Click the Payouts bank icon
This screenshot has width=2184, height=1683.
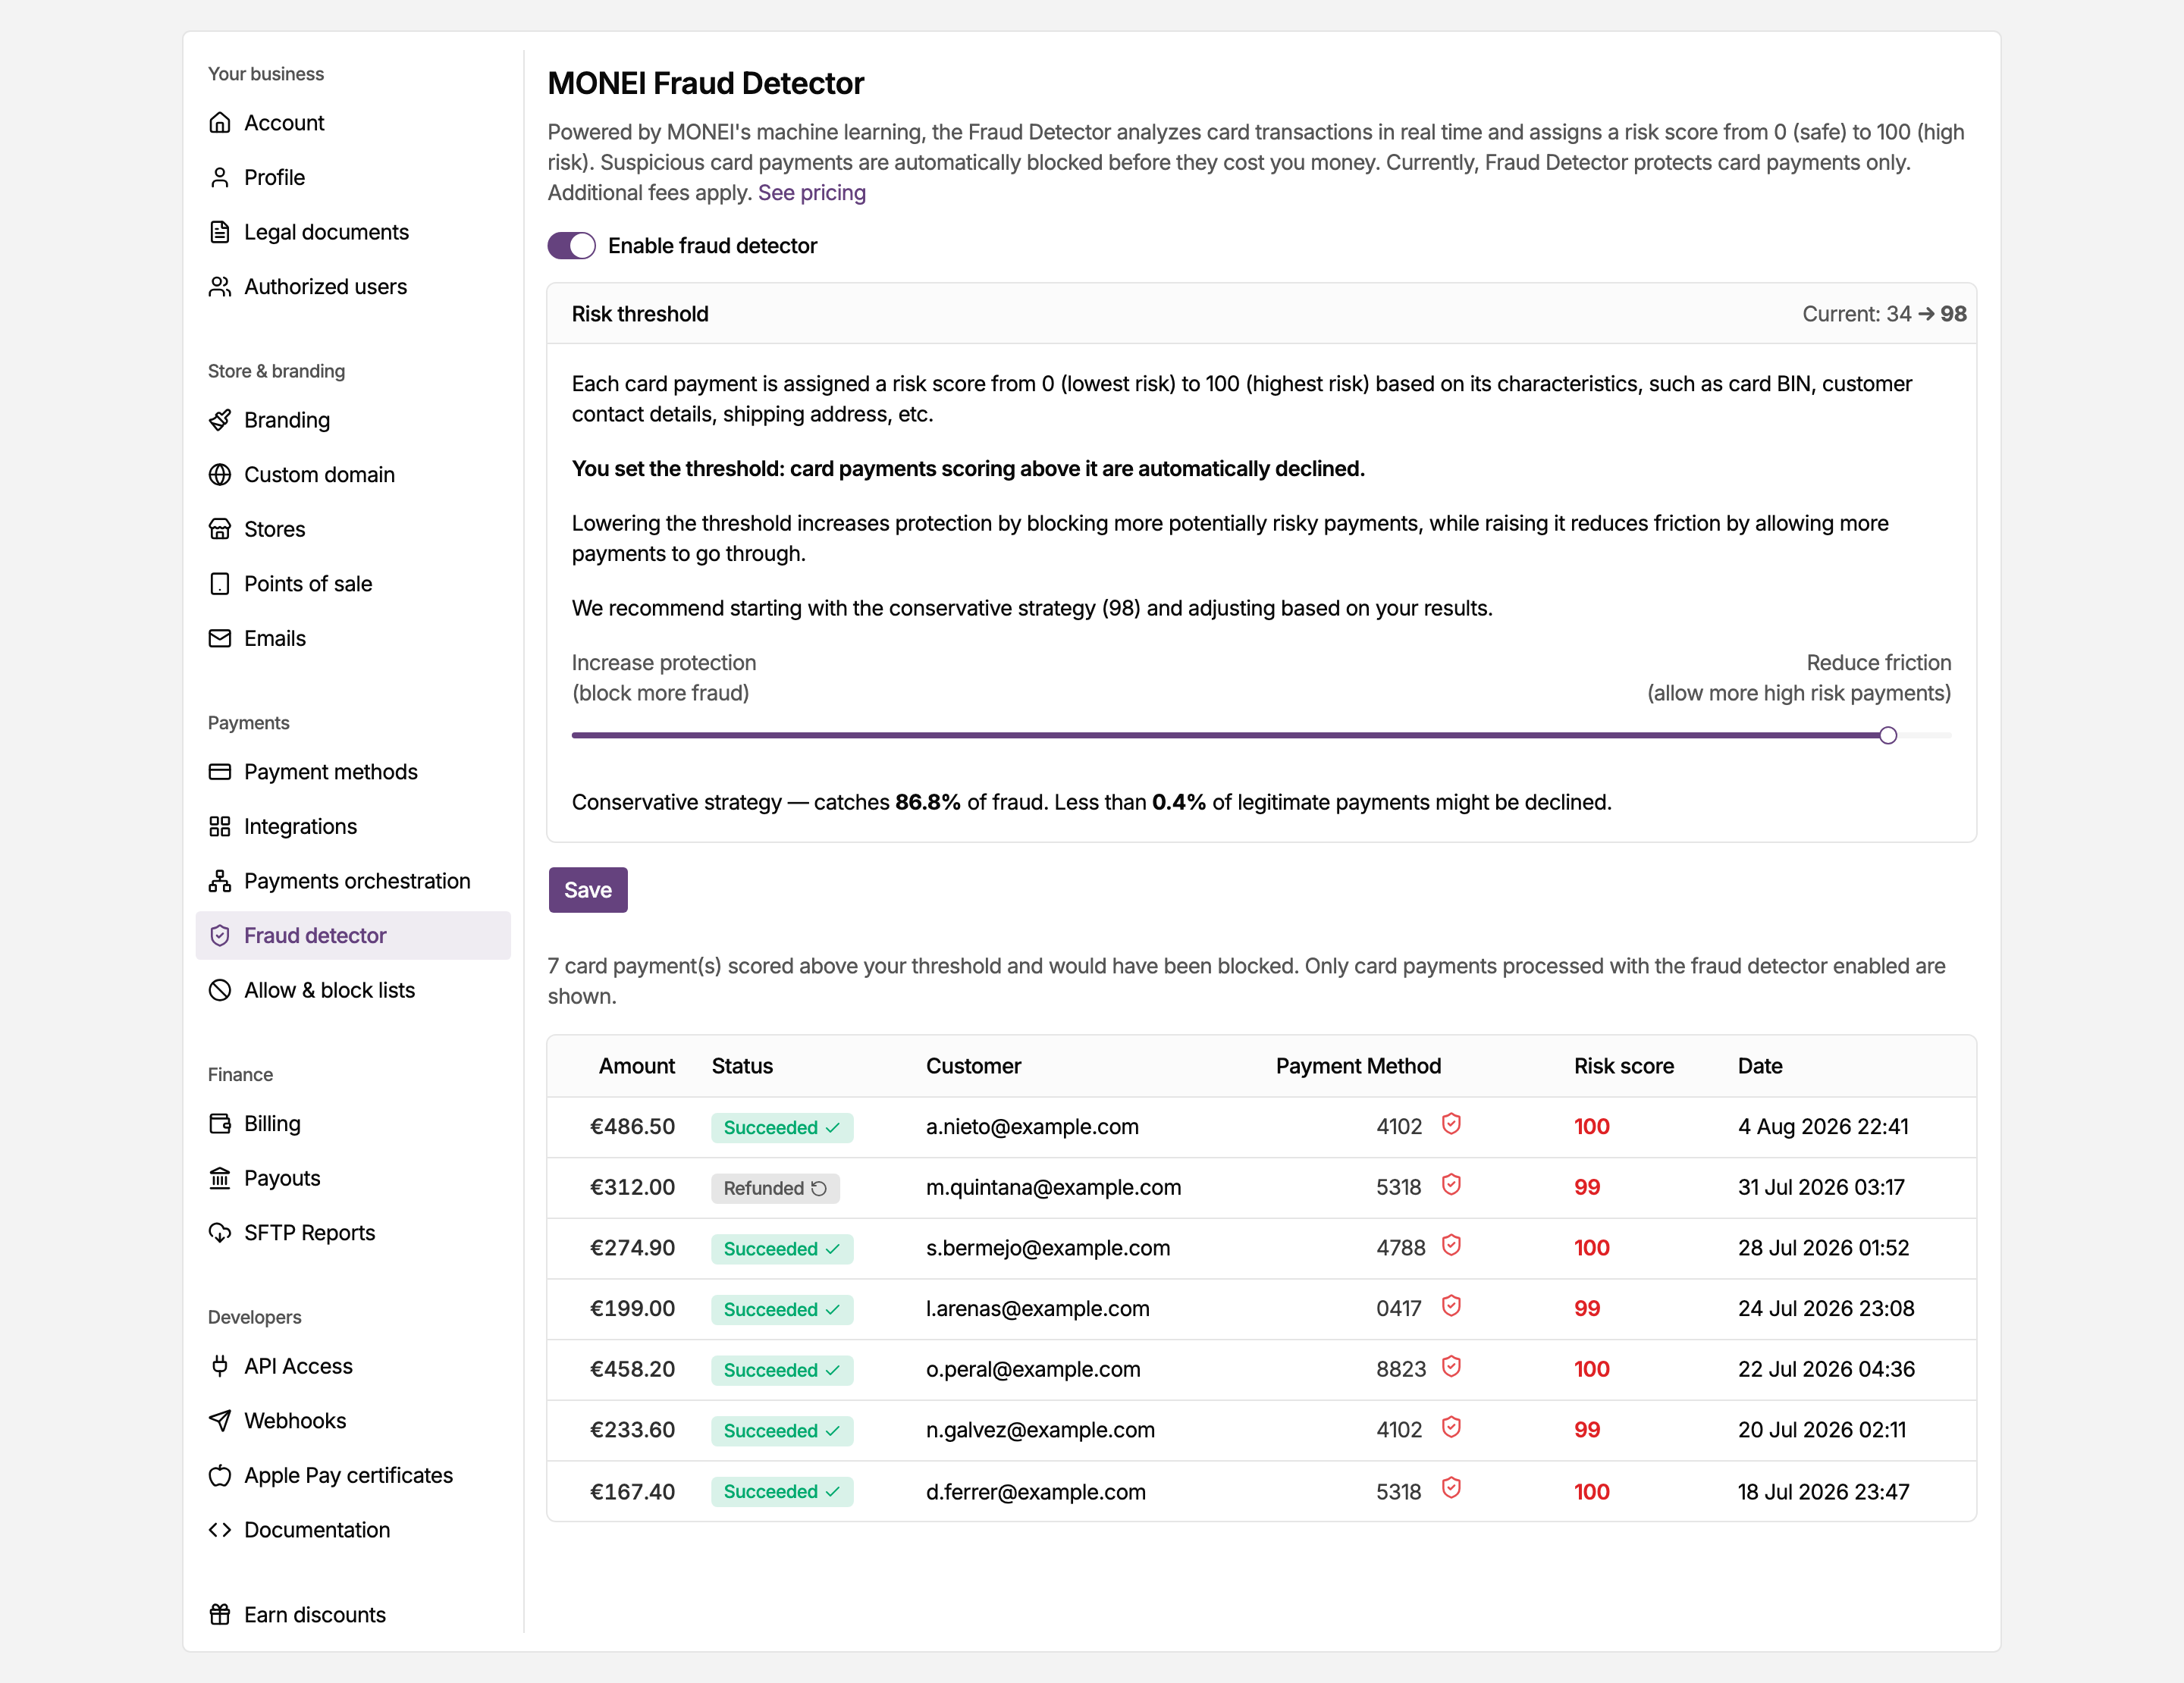(x=220, y=1178)
